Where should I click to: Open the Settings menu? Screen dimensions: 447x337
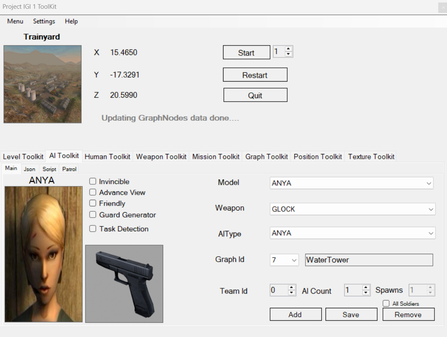(x=44, y=21)
